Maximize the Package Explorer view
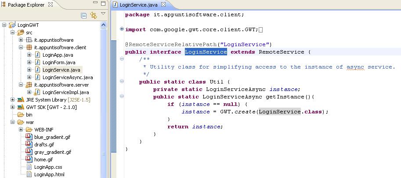The image size is (401, 178). pos(103,4)
